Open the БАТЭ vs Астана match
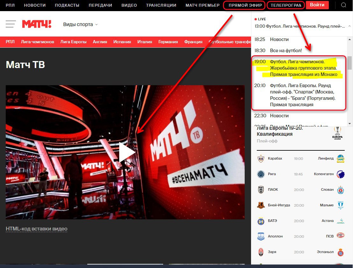Screen dimensions: 353x268 pyautogui.click(x=300, y=221)
